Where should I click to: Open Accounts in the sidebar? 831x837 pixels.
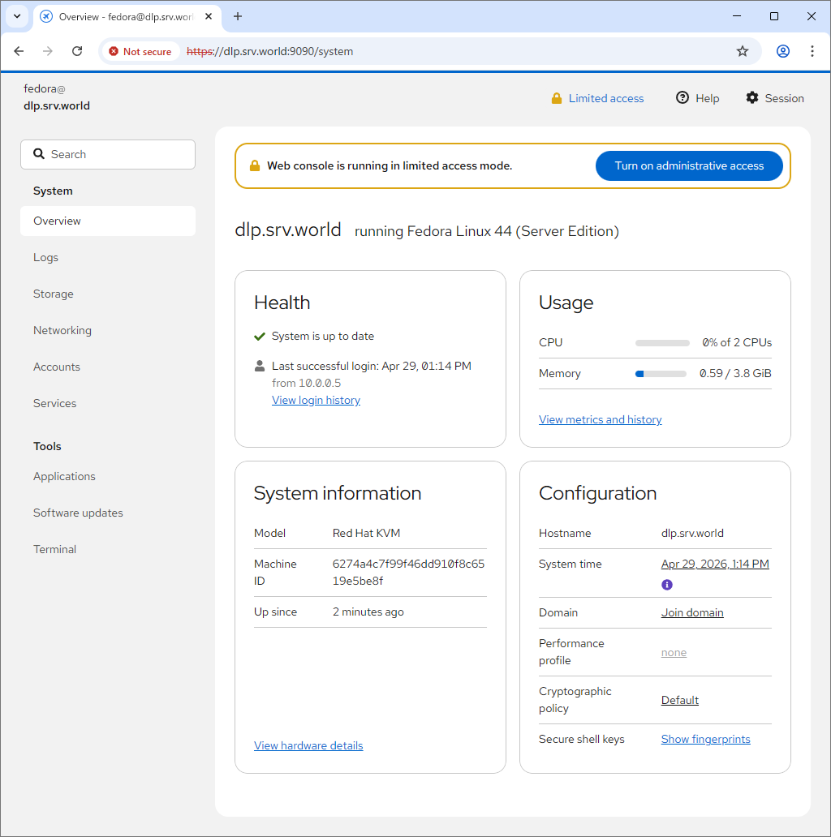[x=108, y=367]
